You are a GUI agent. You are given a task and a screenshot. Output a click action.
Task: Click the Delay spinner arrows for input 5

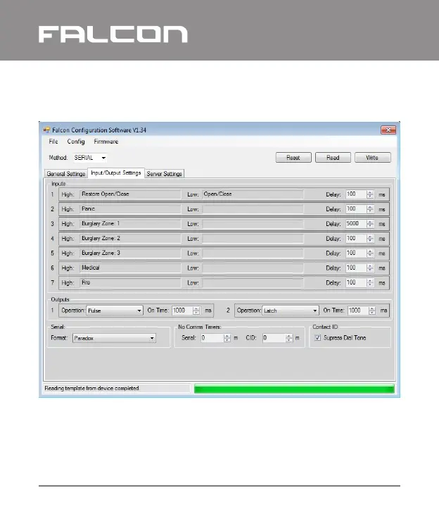pyautogui.click(x=370, y=254)
